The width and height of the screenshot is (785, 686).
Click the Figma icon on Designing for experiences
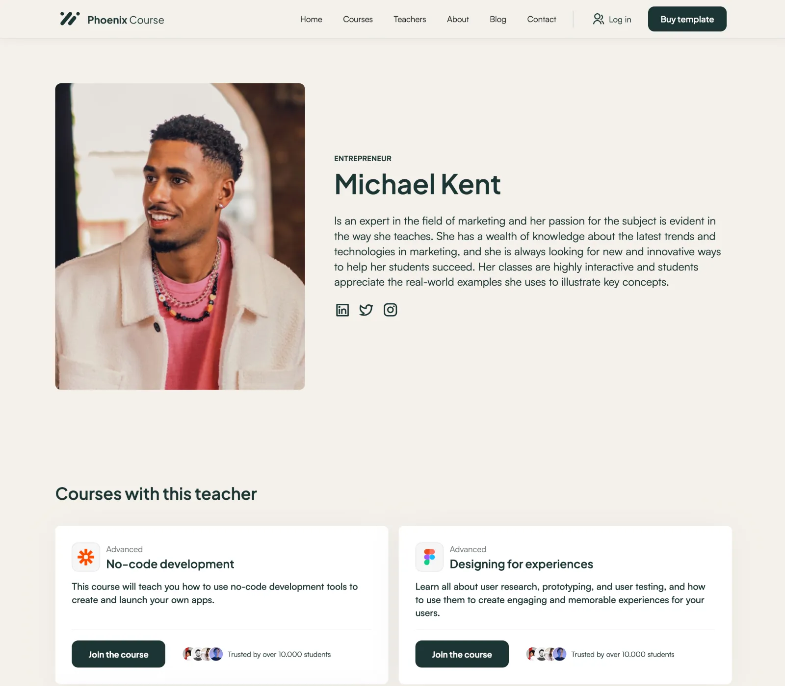click(x=429, y=557)
